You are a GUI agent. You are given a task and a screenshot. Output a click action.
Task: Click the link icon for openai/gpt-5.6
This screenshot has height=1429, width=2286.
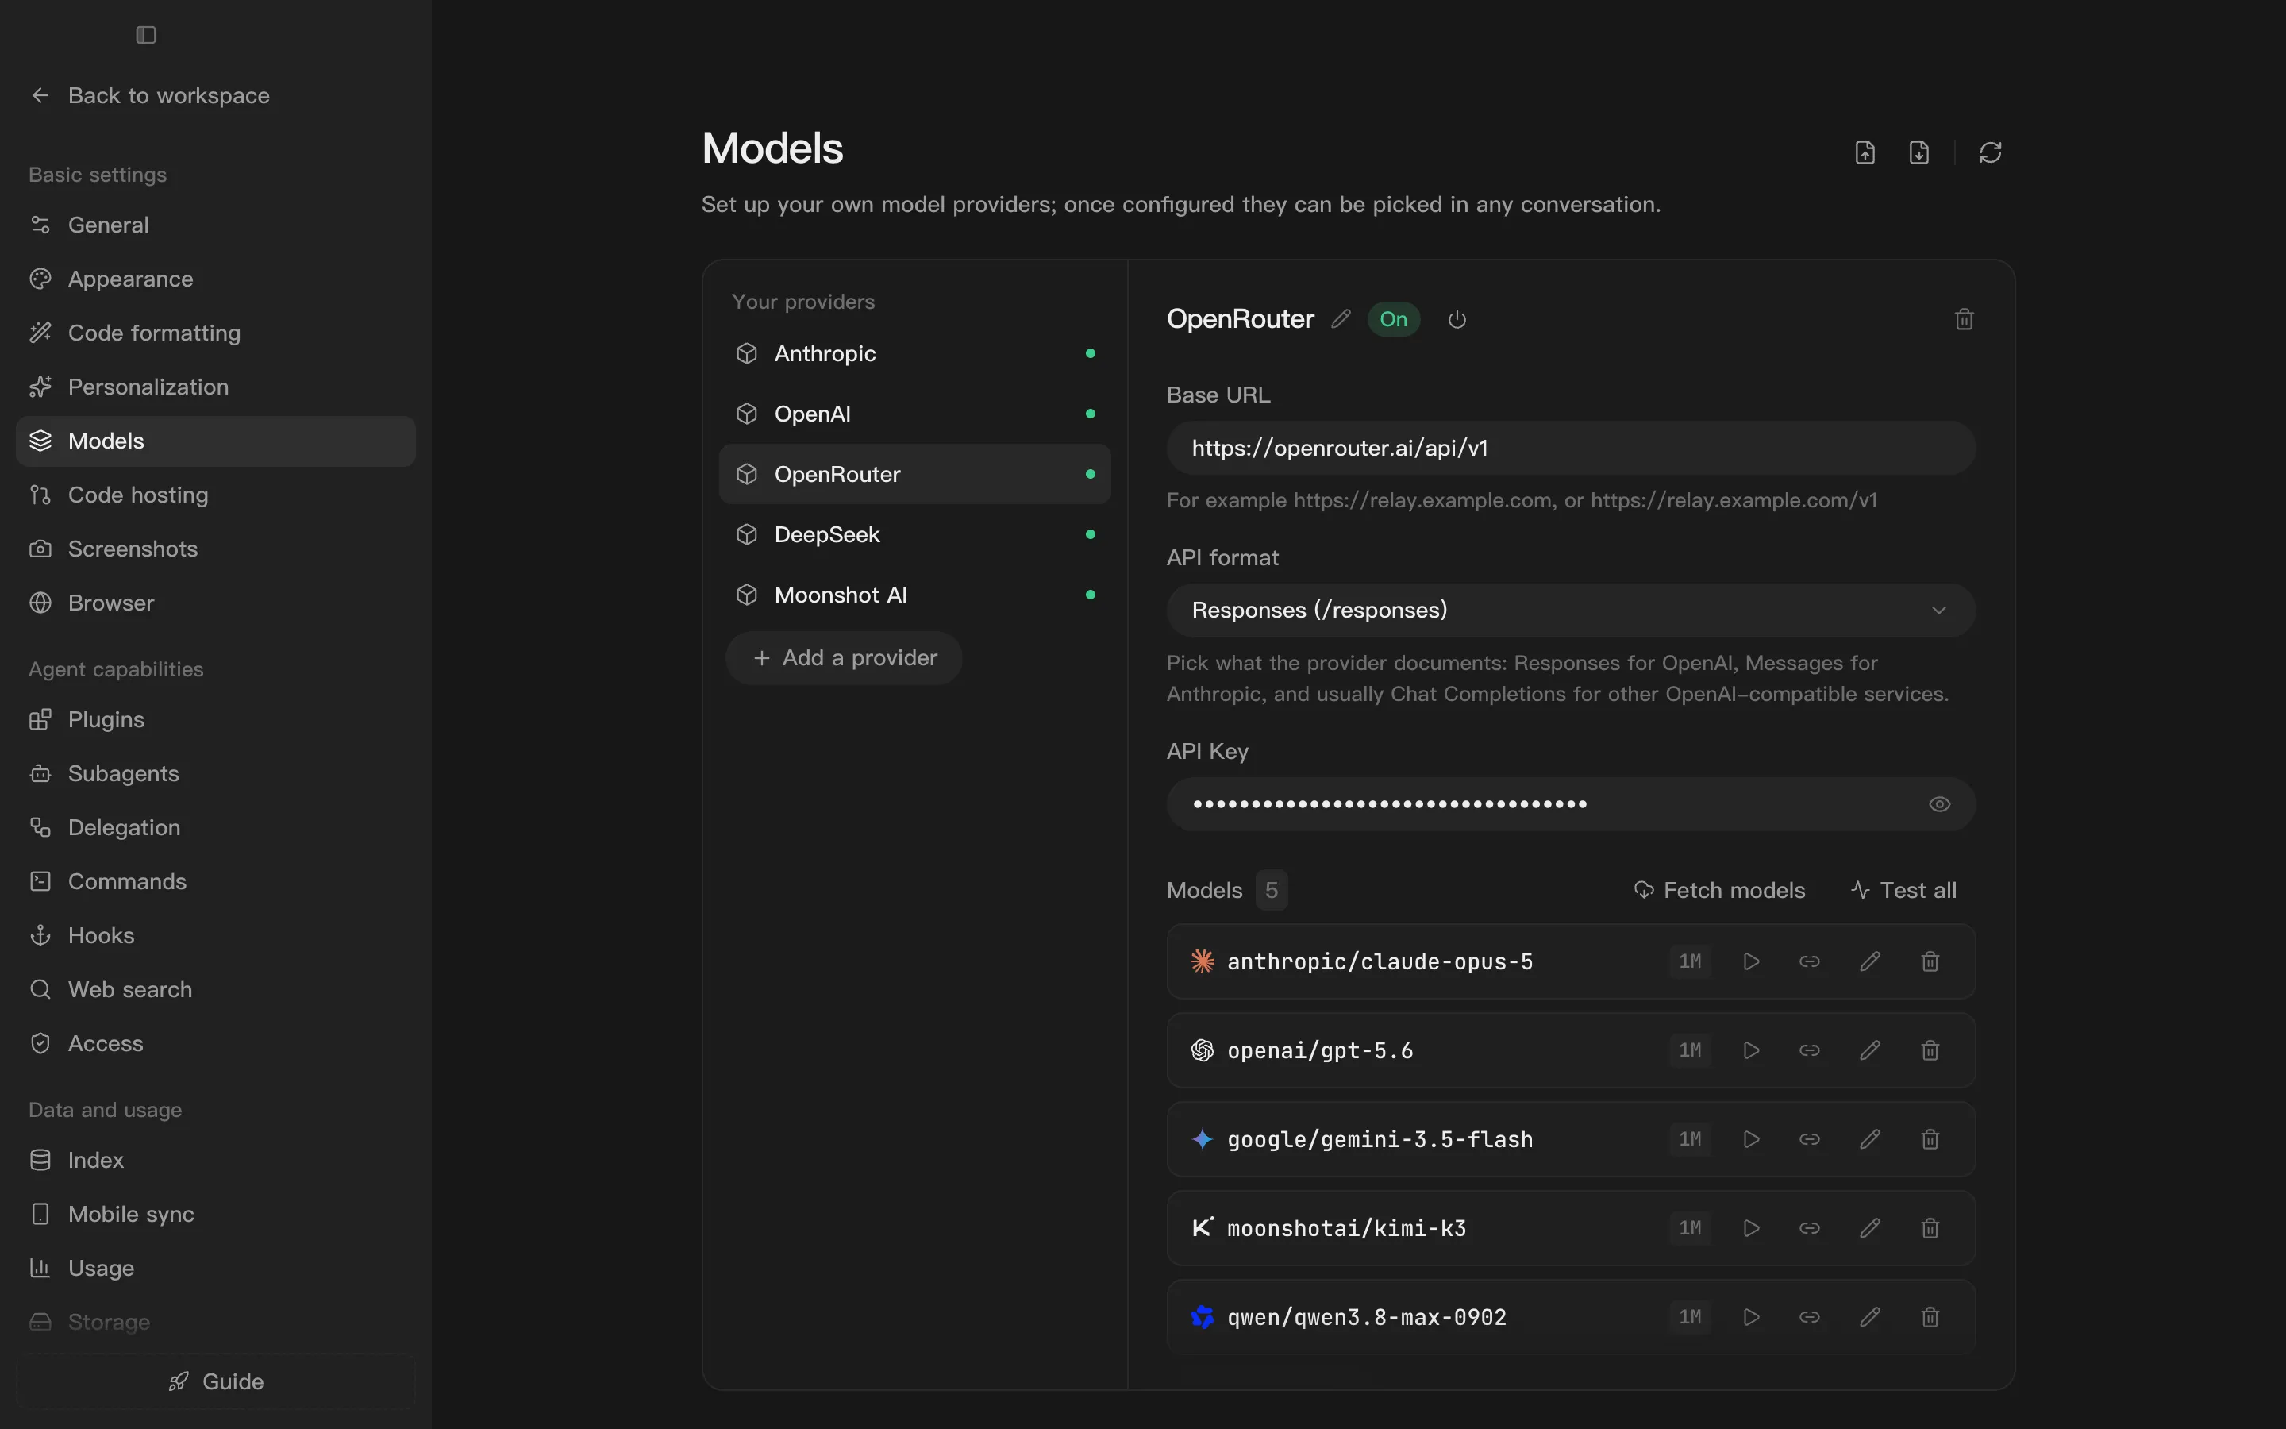[x=1809, y=1051]
